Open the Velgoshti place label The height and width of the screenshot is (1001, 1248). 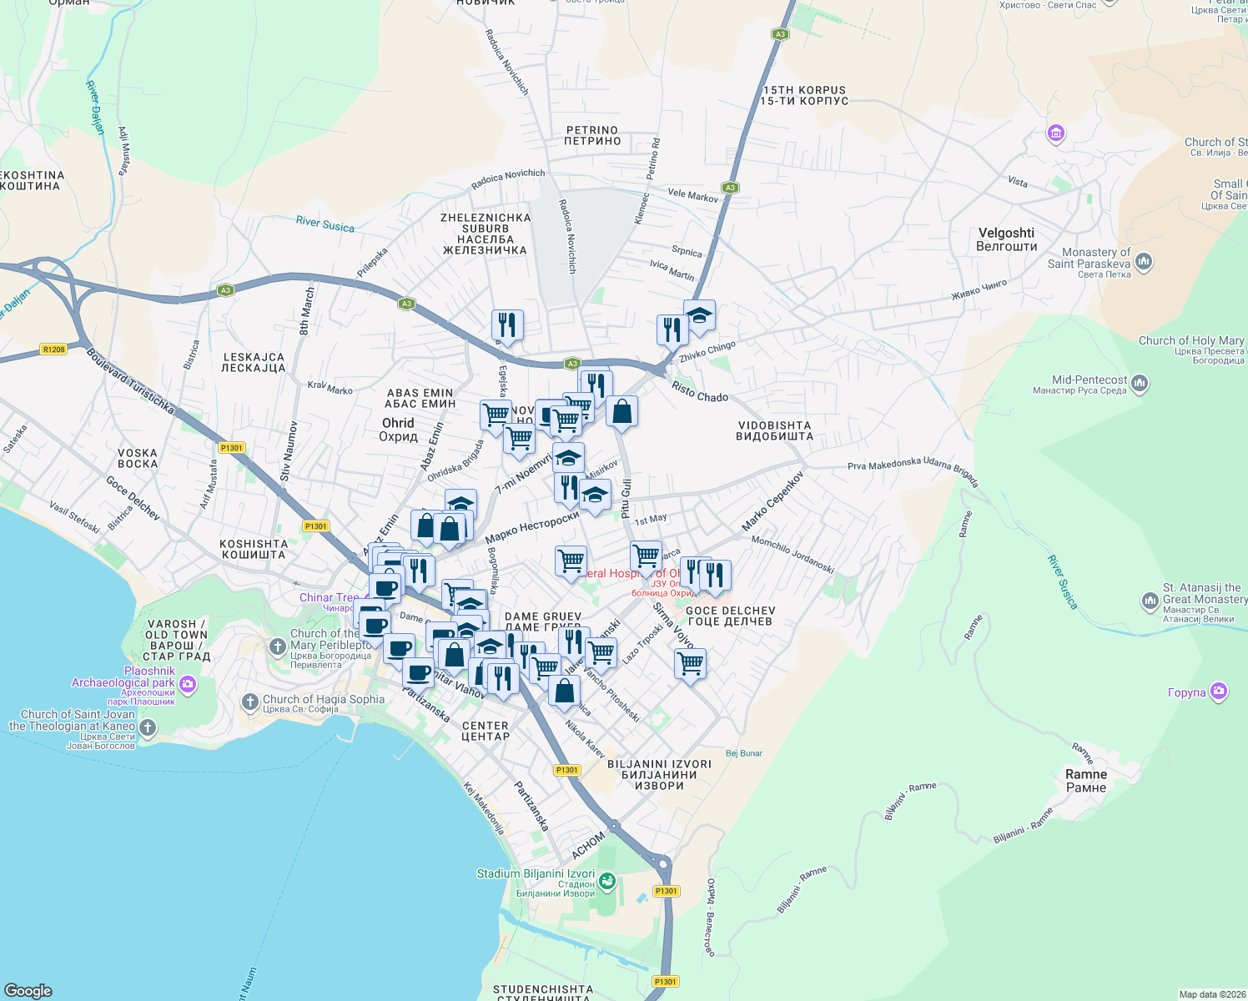coord(1007,232)
